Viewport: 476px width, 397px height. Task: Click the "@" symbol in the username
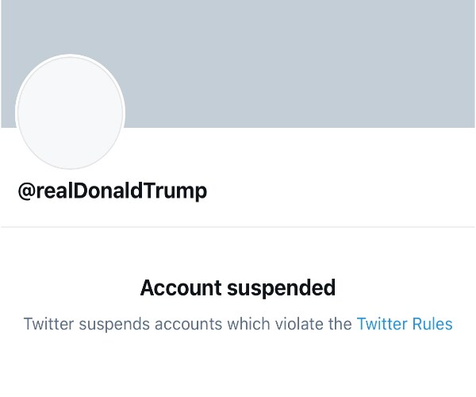click(x=26, y=191)
